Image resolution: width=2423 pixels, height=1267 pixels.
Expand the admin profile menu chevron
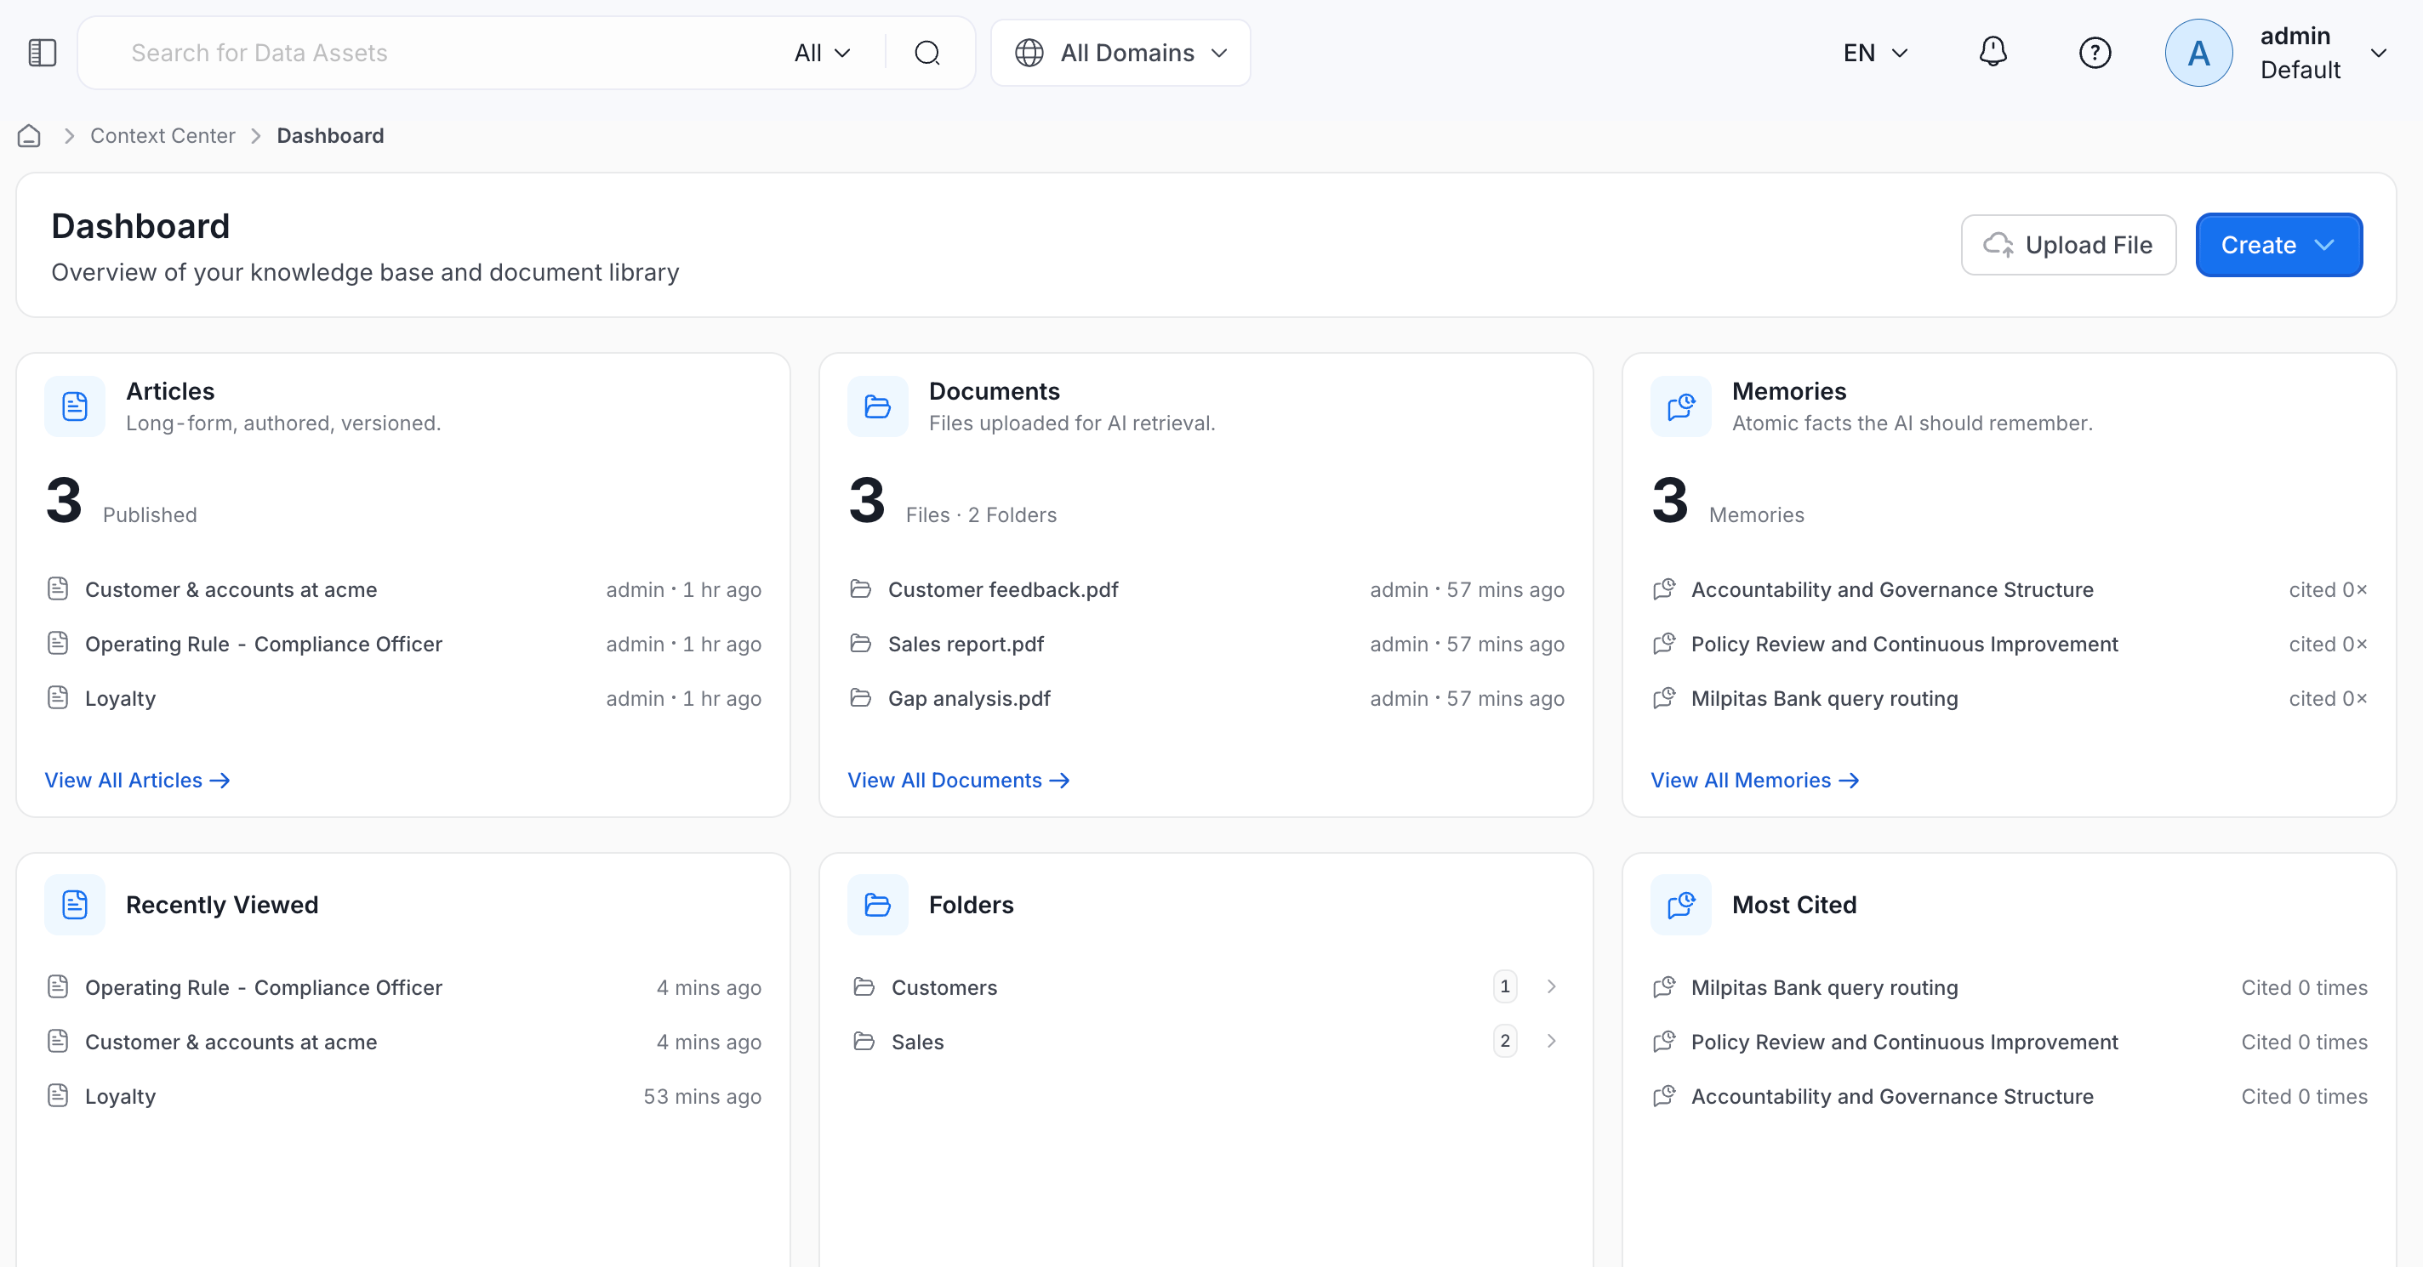coord(2378,53)
